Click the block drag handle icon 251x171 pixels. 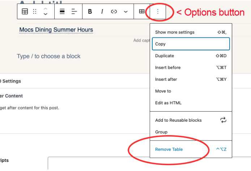click(35, 12)
